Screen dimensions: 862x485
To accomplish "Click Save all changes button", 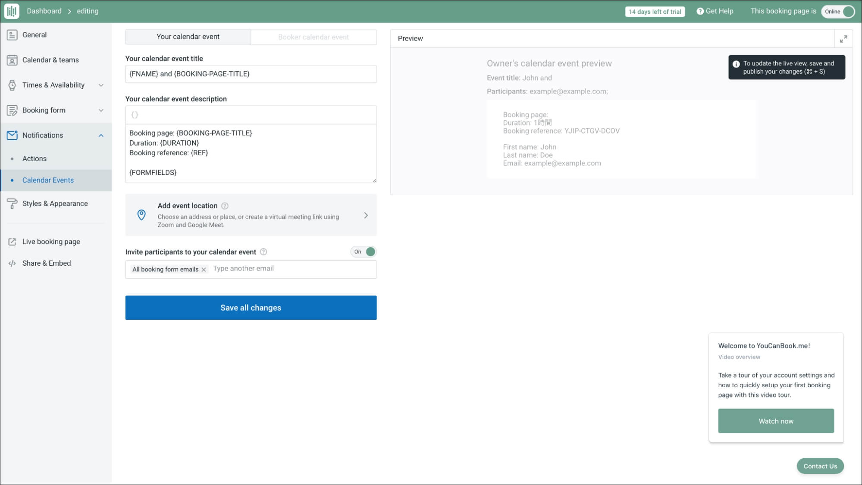I will pos(251,308).
